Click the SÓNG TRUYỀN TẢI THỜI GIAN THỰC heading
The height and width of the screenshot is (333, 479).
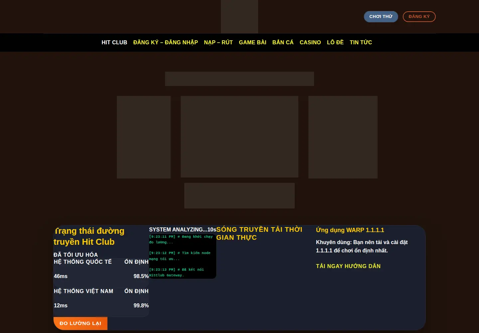click(259, 233)
